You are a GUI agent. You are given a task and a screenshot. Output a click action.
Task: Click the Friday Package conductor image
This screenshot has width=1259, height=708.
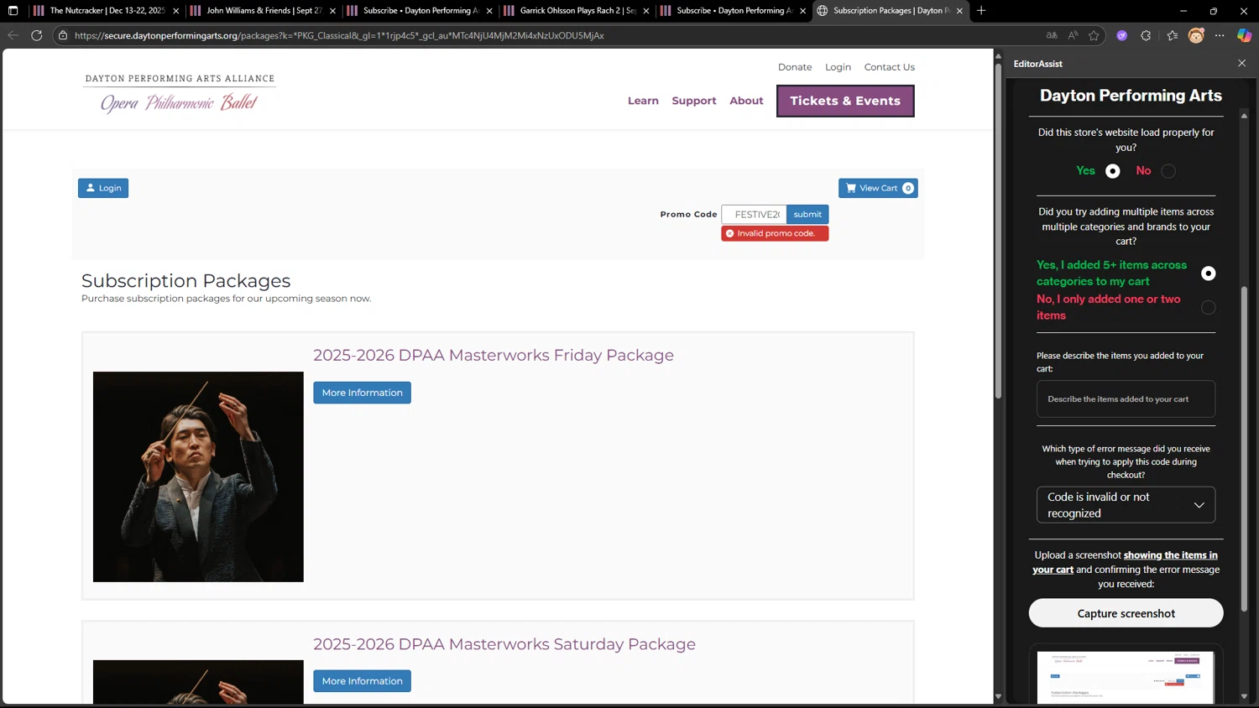tap(198, 476)
